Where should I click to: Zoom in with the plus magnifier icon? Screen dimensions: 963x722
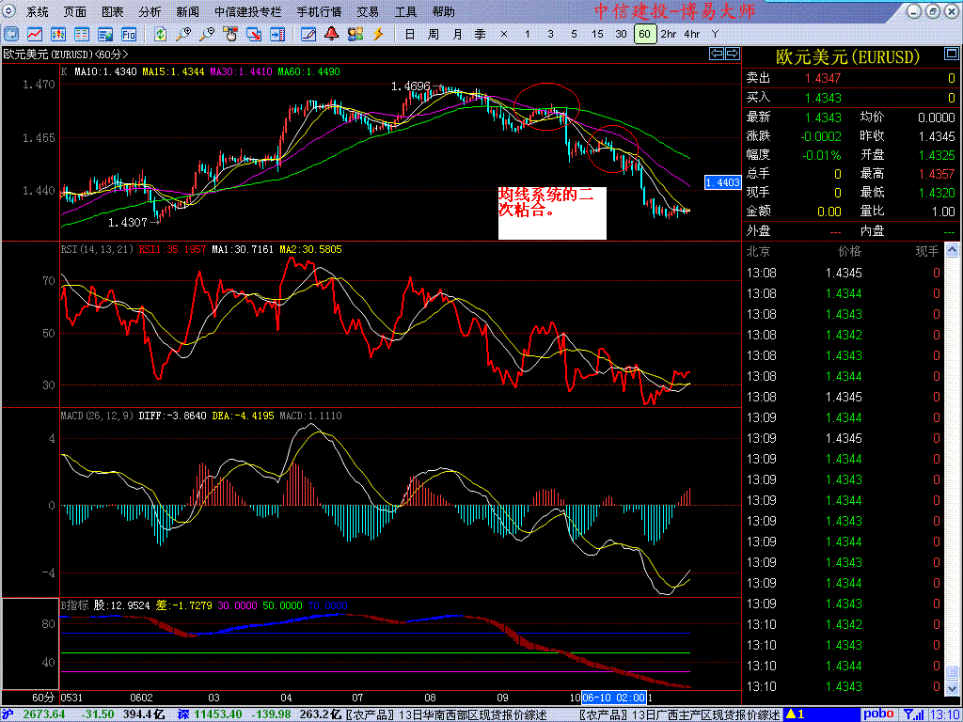pyautogui.click(x=183, y=34)
